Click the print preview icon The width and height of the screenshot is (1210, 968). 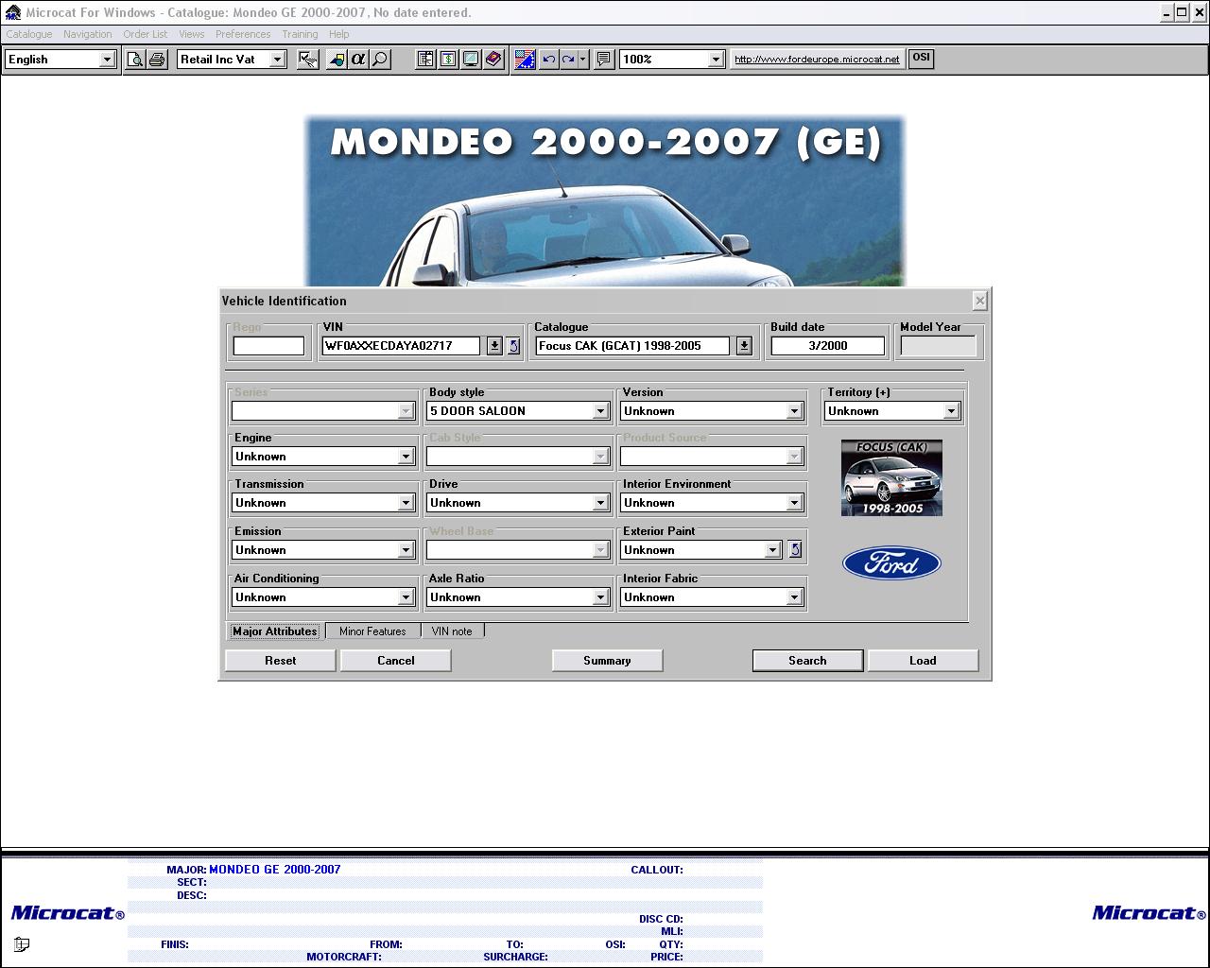pyautogui.click(x=135, y=60)
